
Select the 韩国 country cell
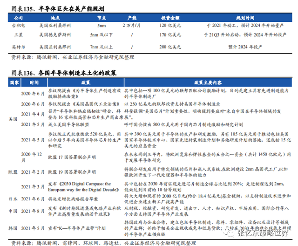pos(13,228)
